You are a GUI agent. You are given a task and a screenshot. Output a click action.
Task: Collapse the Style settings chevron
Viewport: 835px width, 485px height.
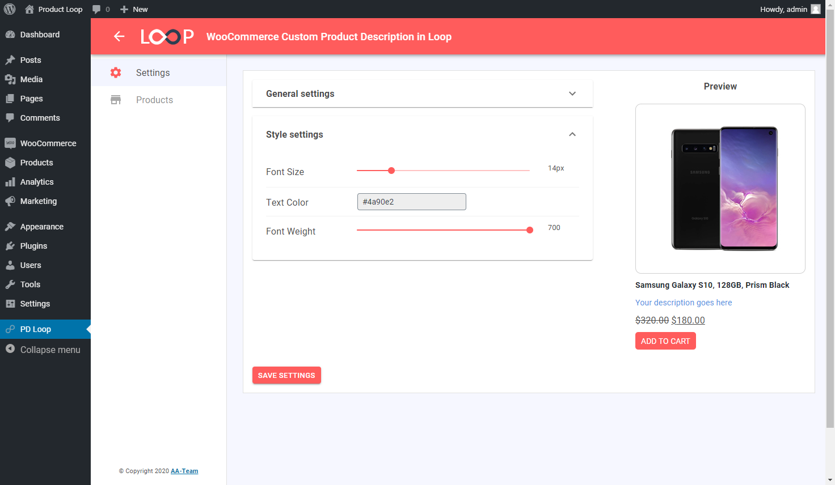[x=572, y=134]
